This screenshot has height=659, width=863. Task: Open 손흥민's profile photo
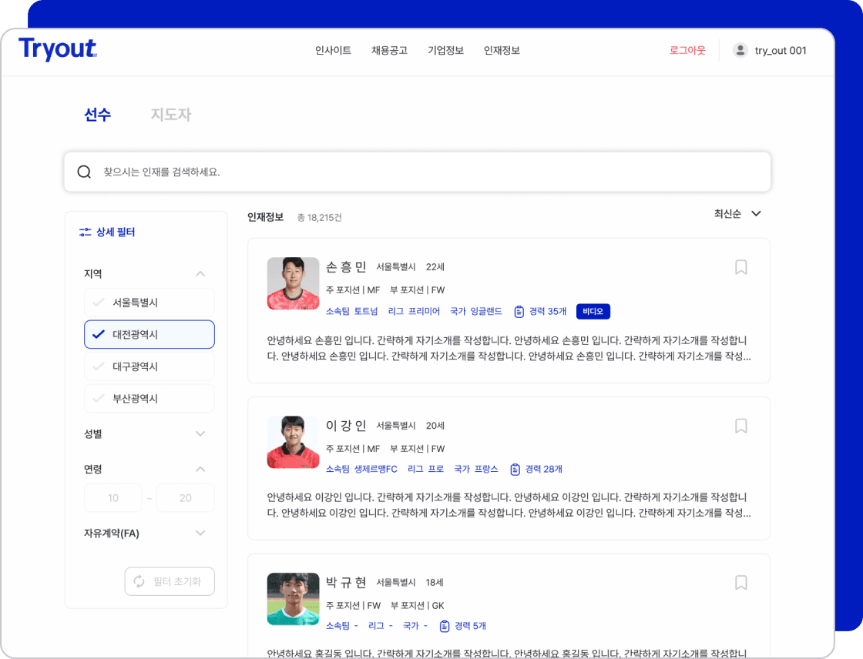click(x=294, y=284)
